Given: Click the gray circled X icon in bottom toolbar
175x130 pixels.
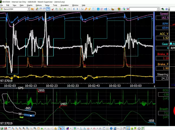Looking at the screenshot, I should point(139,128).
